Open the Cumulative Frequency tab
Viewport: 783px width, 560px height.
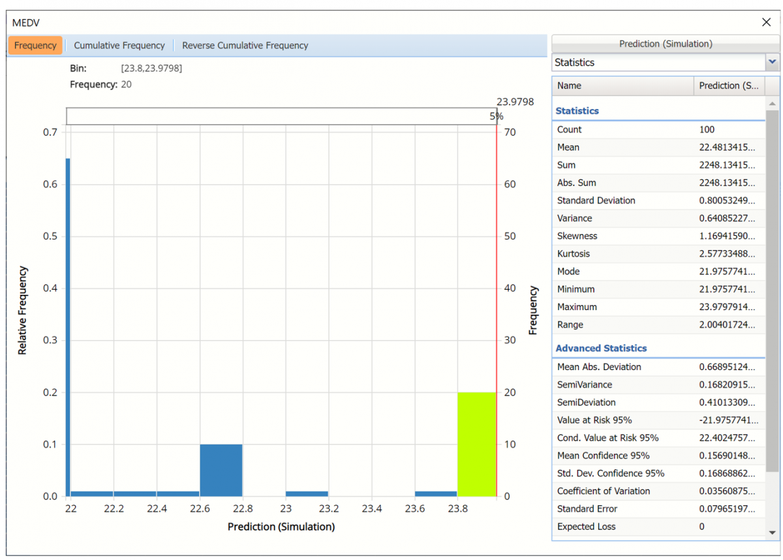click(119, 46)
